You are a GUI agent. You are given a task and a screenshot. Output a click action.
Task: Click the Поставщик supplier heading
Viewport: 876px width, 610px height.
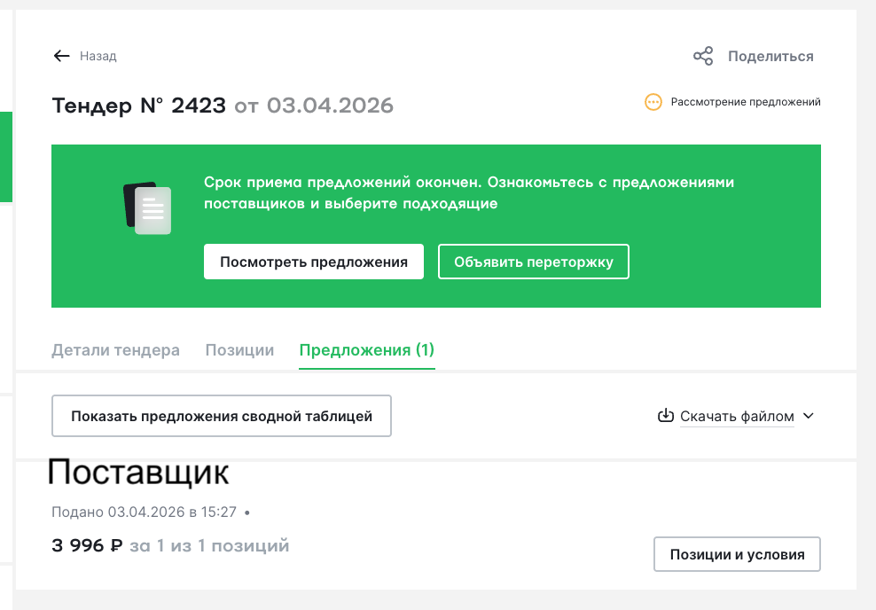pos(138,473)
